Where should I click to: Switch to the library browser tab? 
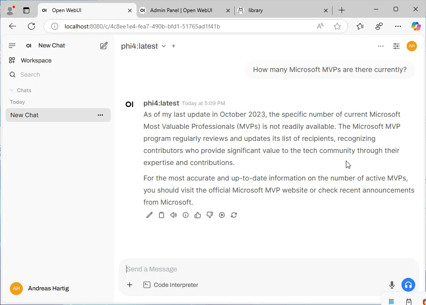click(x=283, y=10)
